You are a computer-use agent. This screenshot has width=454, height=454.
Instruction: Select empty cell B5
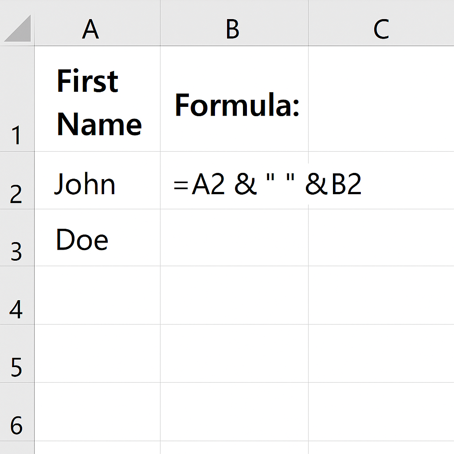(234, 353)
